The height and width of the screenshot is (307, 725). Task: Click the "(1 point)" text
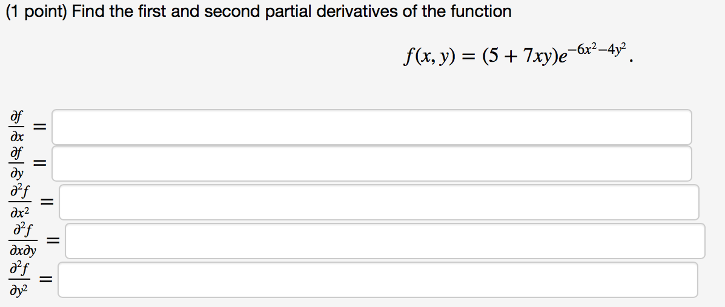(x=36, y=12)
